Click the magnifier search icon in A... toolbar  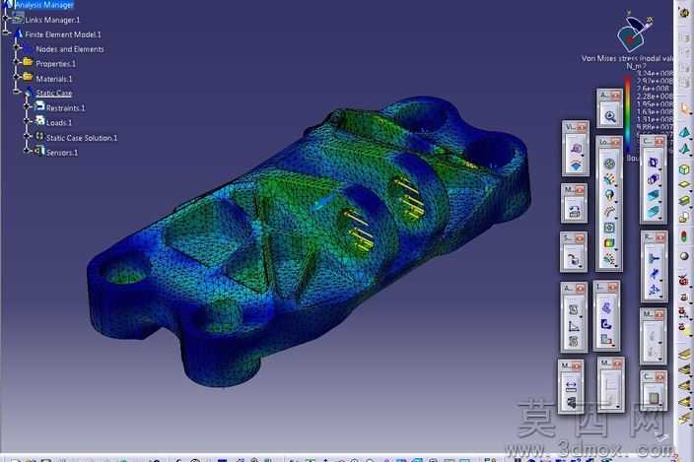[610, 116]
